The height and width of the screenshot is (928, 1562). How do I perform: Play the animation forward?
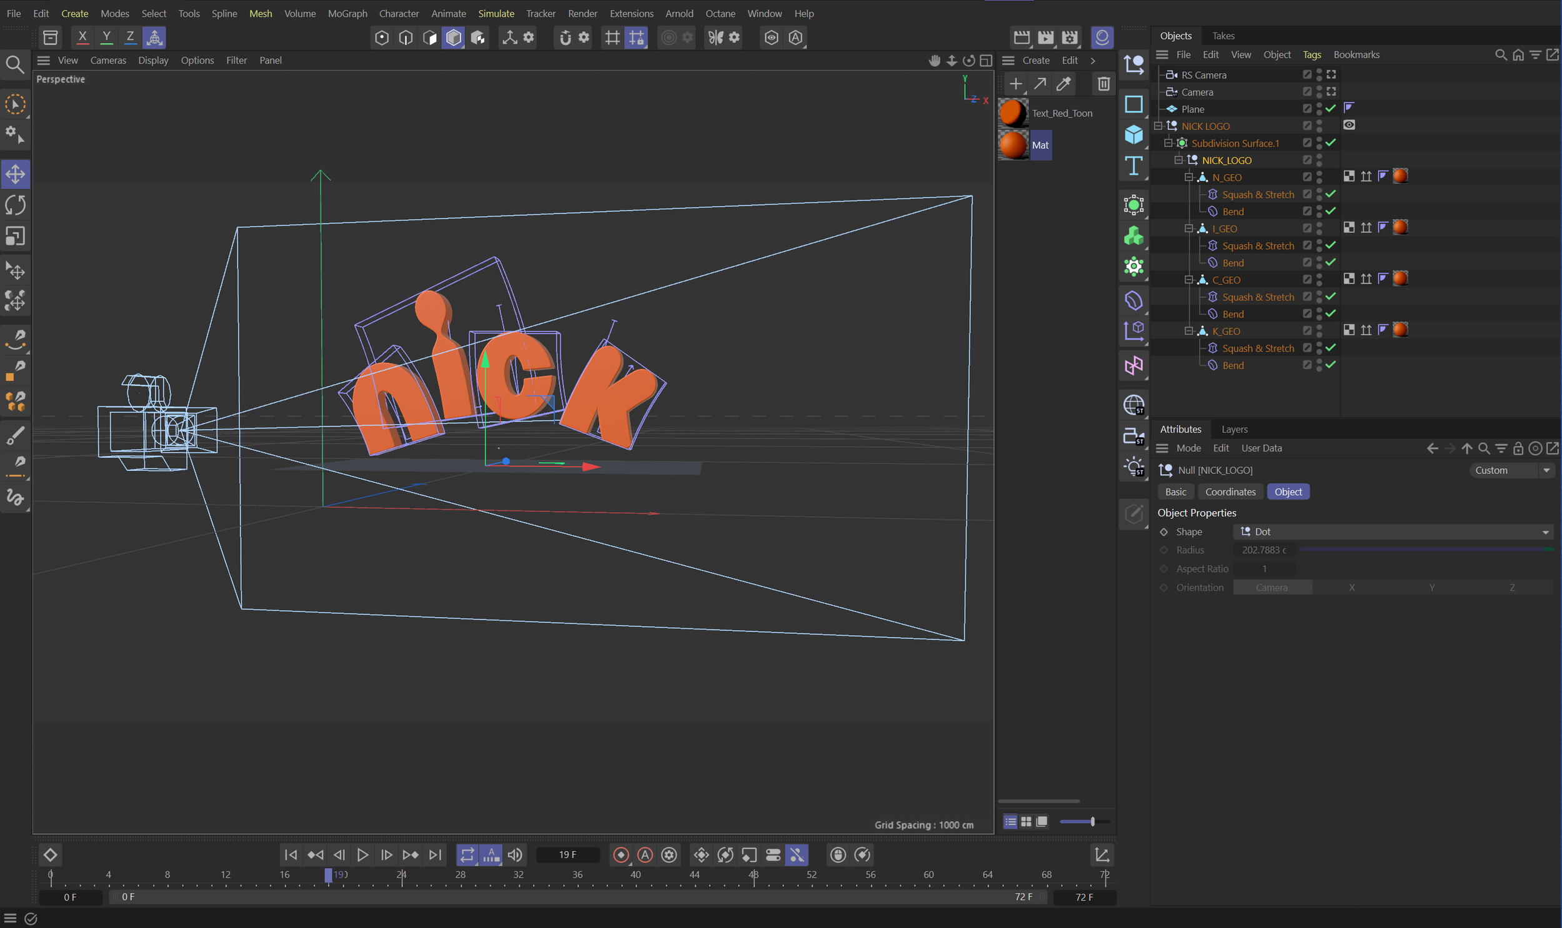(x=362, y=854)
